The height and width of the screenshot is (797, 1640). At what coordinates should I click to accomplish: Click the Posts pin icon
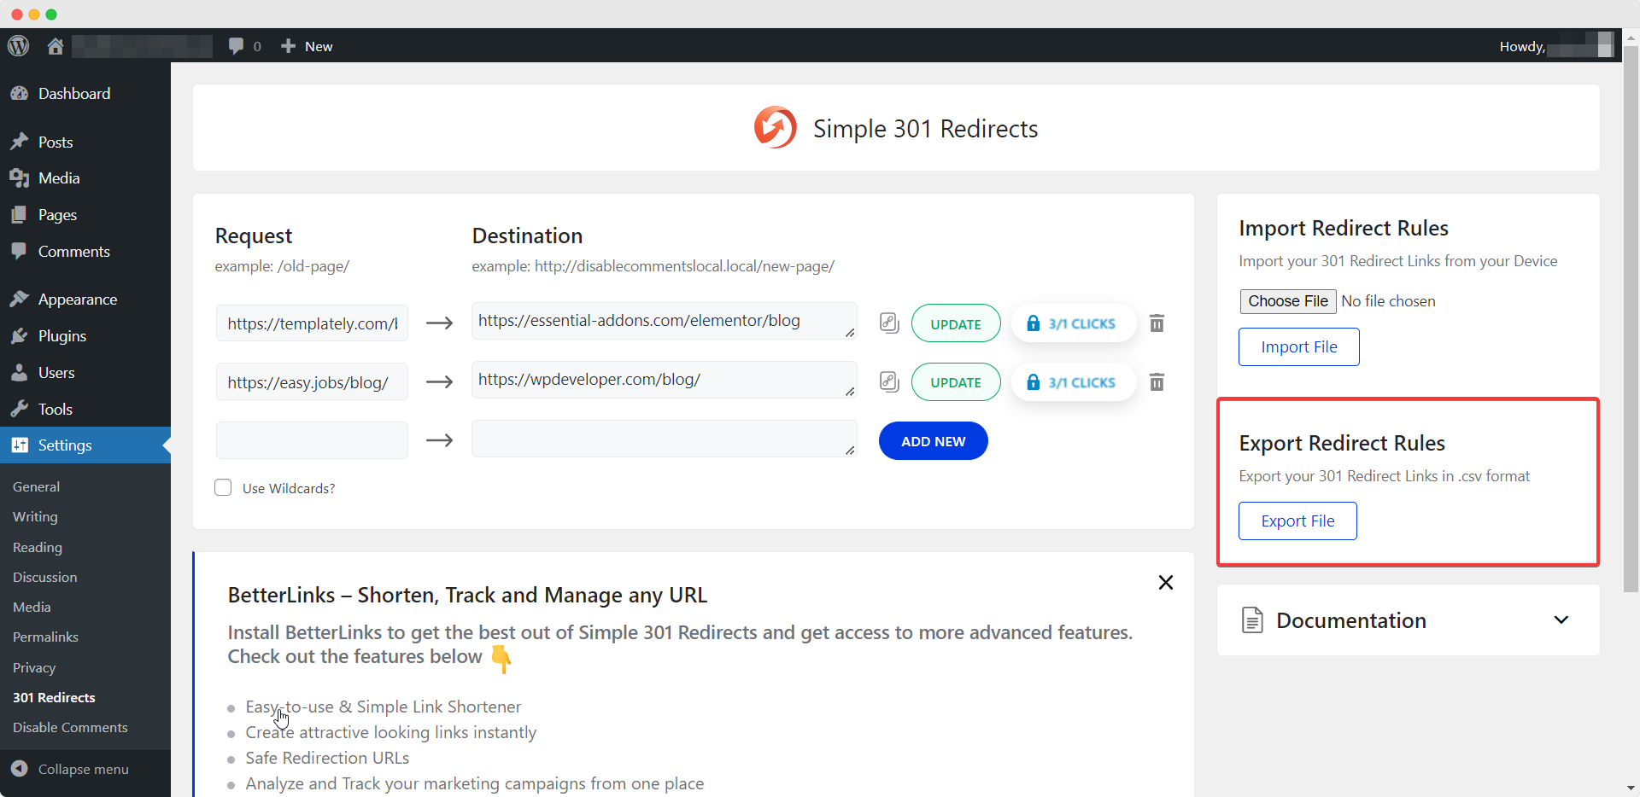click(x=19, y=142)
